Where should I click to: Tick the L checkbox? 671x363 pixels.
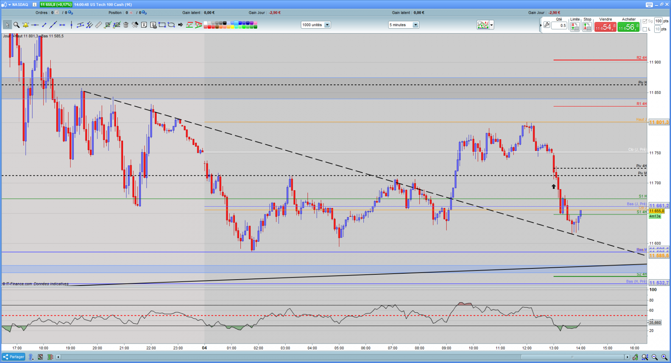pyautogui.click(x=645, y=29)
